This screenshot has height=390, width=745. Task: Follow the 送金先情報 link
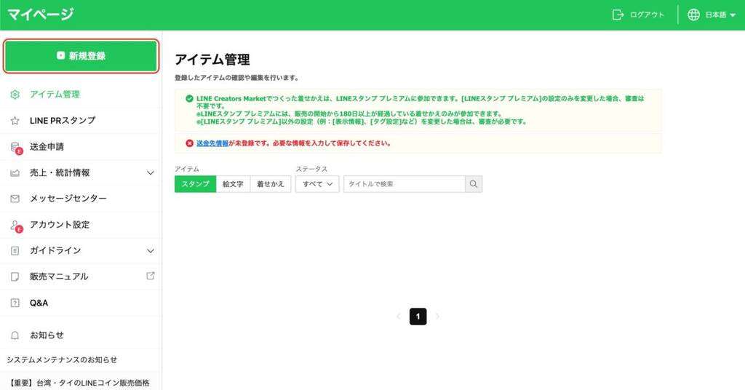[212, 143]
